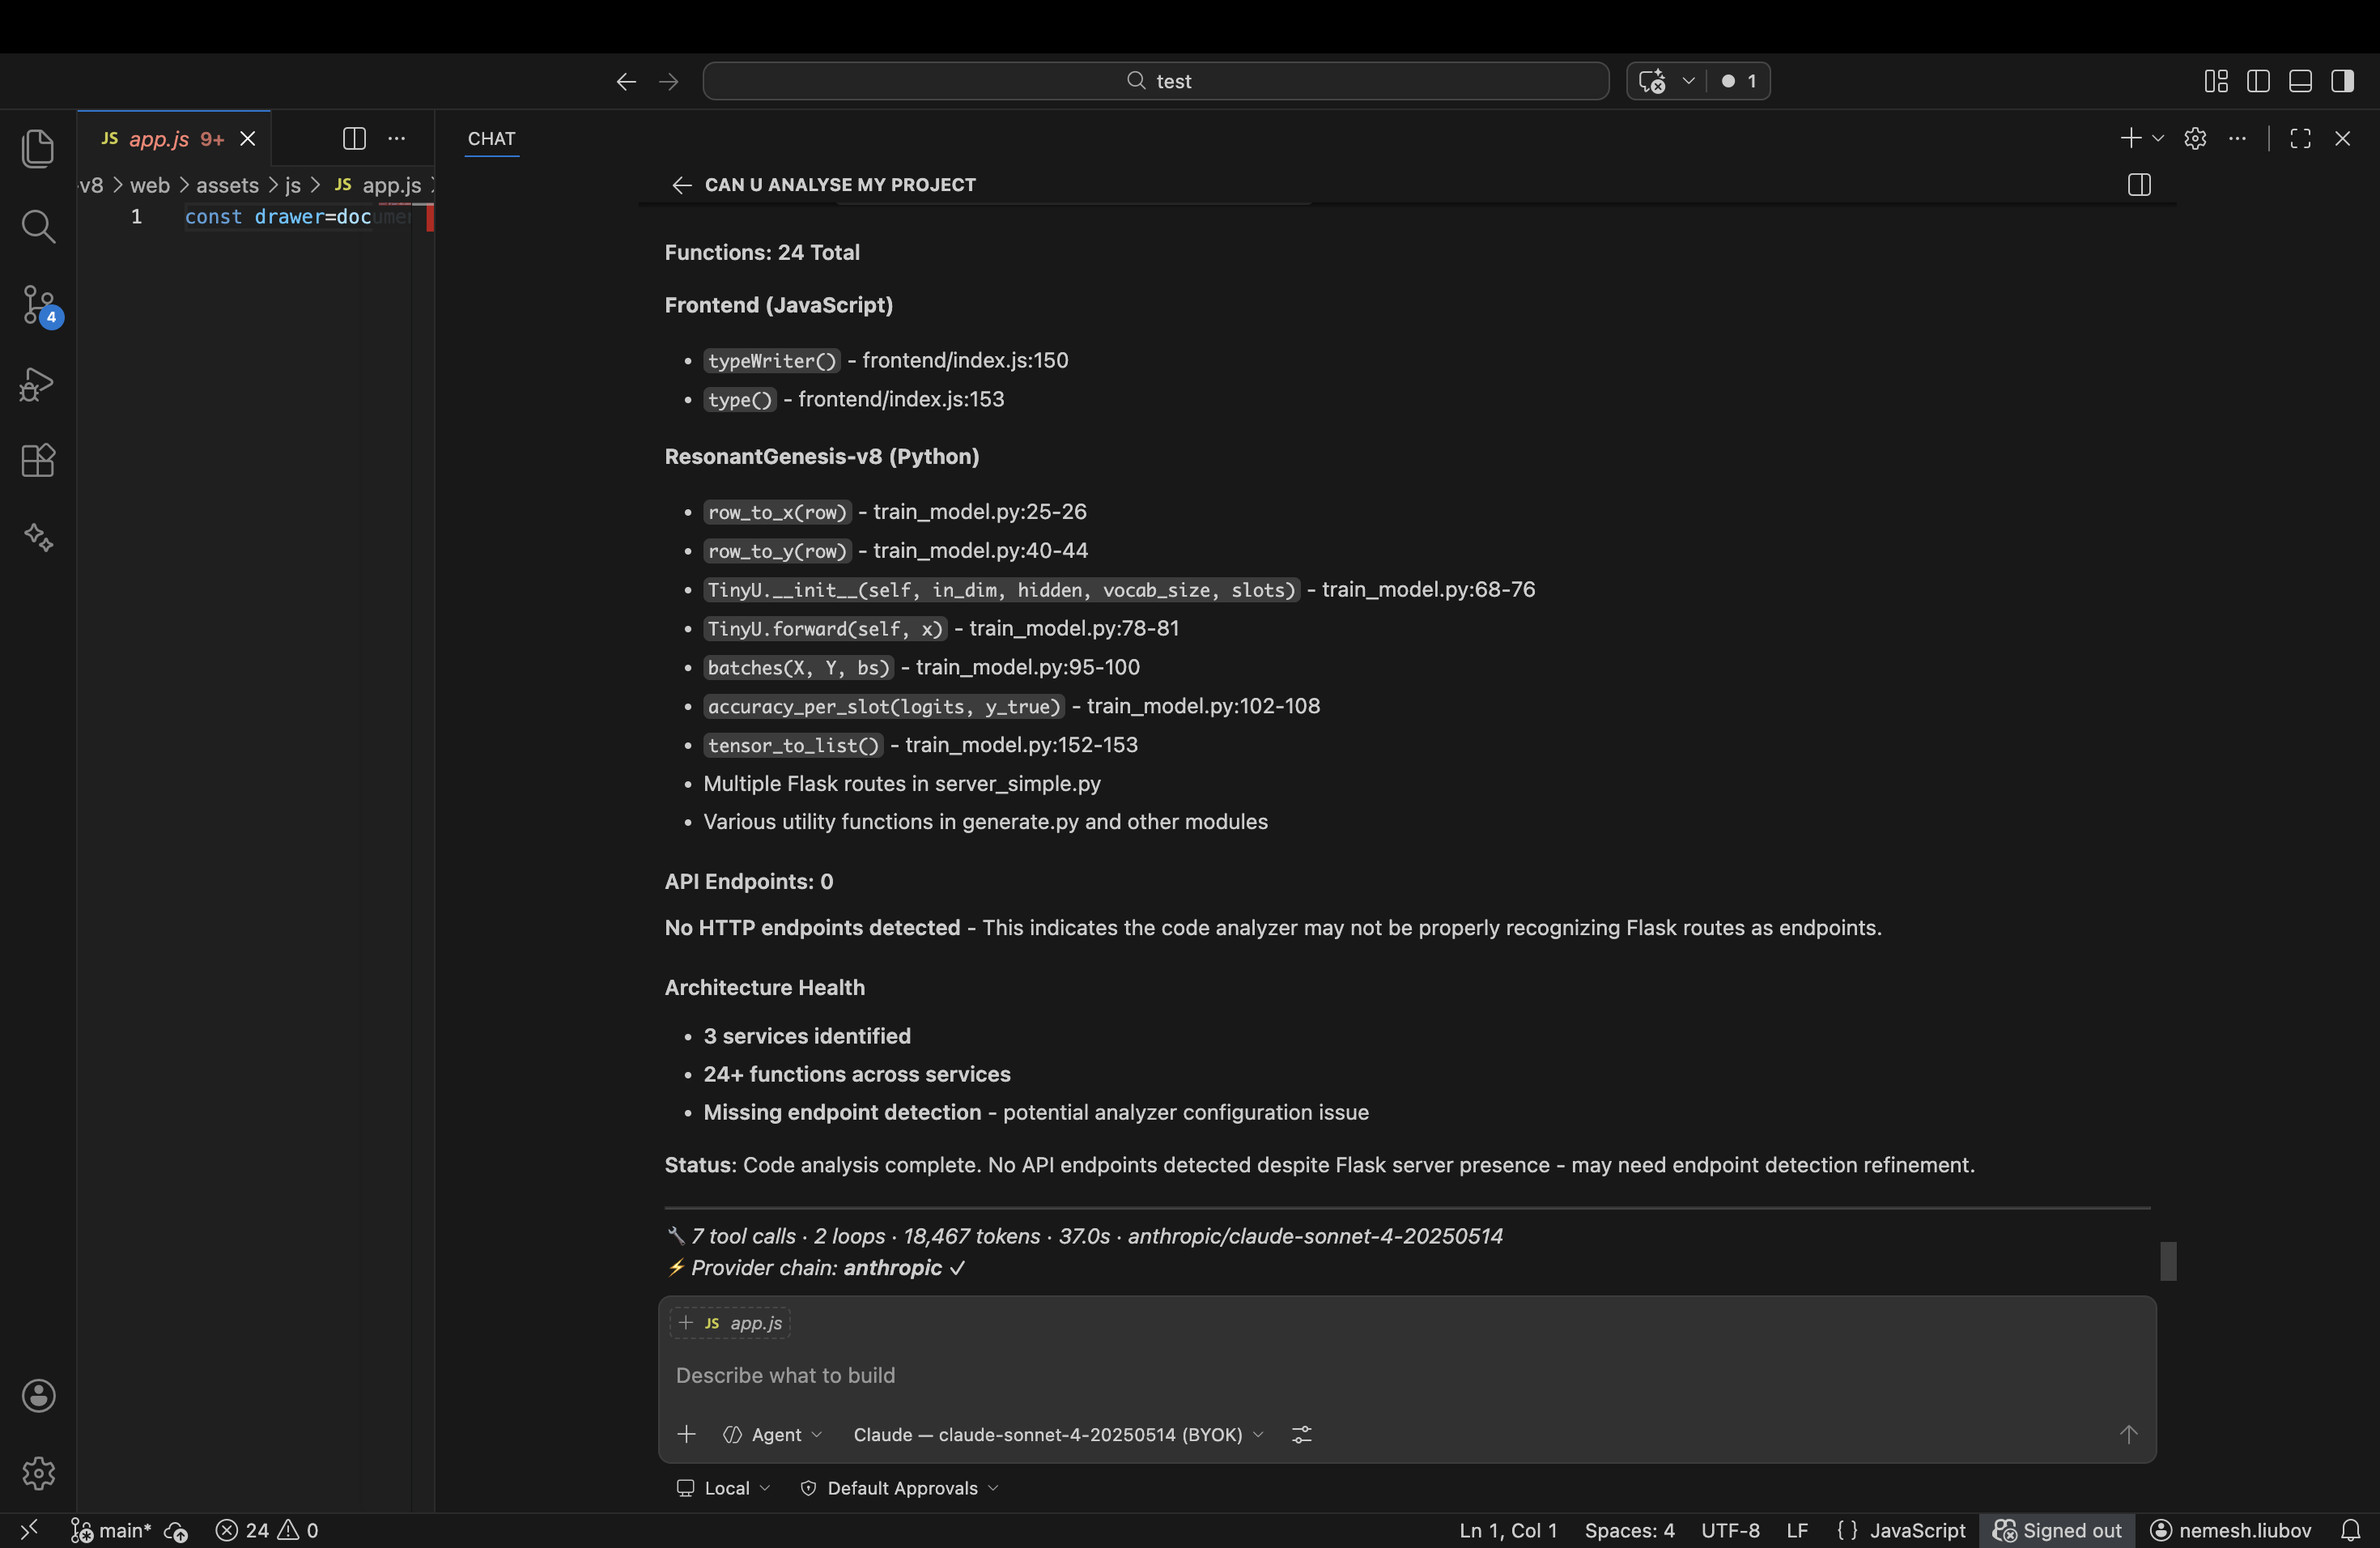Screen dimensions: 2380x1548
Task: Select the app.js editor tab
Action: [x=160, y=139]
